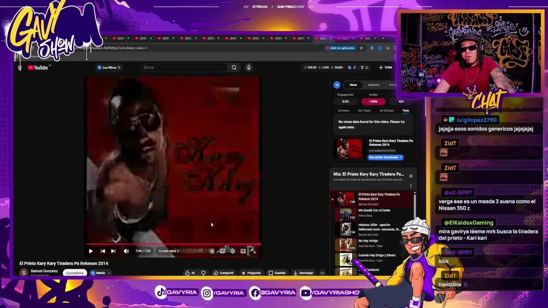Play No Hay Amigo playlist item
548x308 pixels.
tap(372, 244)
